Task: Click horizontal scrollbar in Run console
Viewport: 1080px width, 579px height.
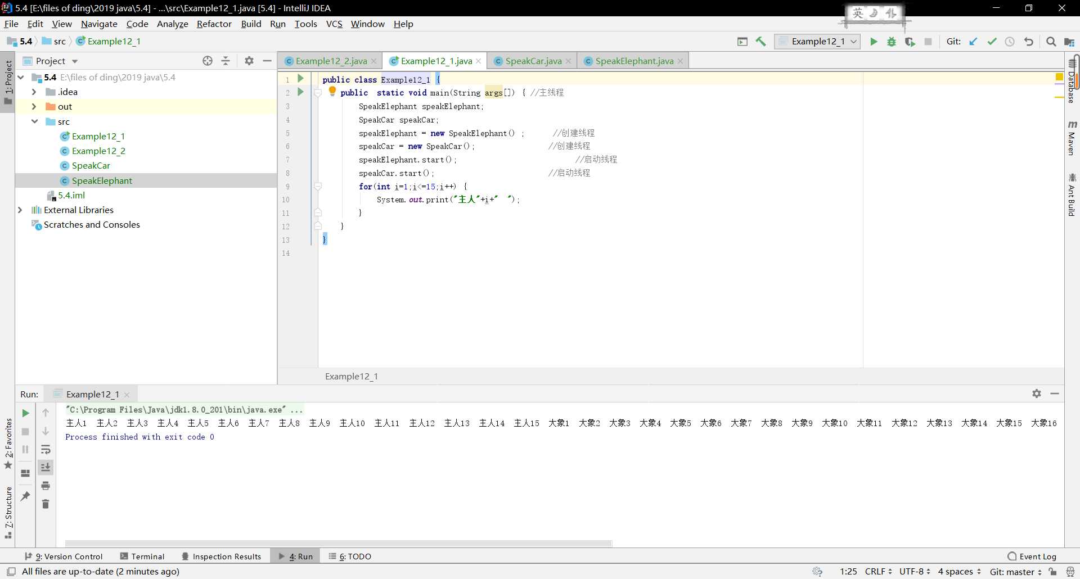Action: [338, 543]
